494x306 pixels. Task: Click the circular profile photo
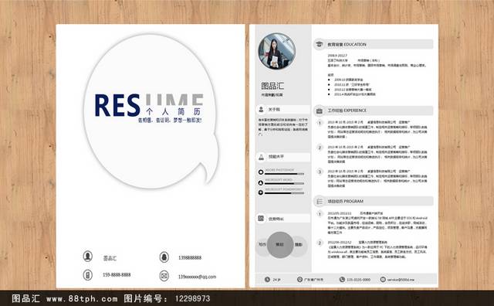pos(276,51)
